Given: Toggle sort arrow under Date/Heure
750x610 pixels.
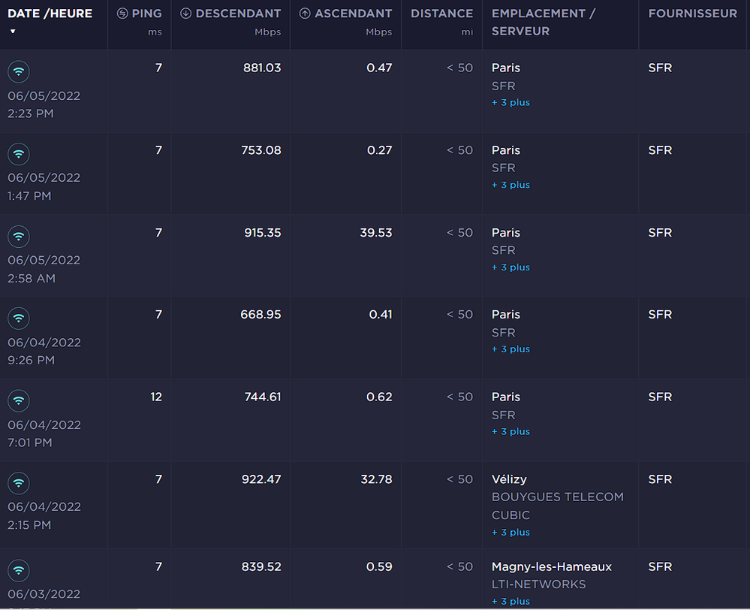Looking at the screenshot, I should tap(13, 32).
